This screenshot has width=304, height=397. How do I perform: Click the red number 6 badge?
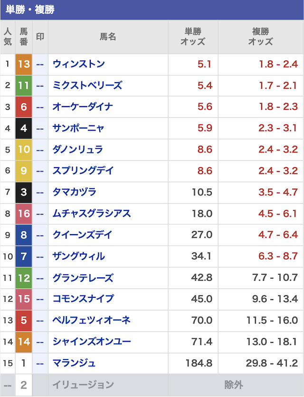pos(24,107)
